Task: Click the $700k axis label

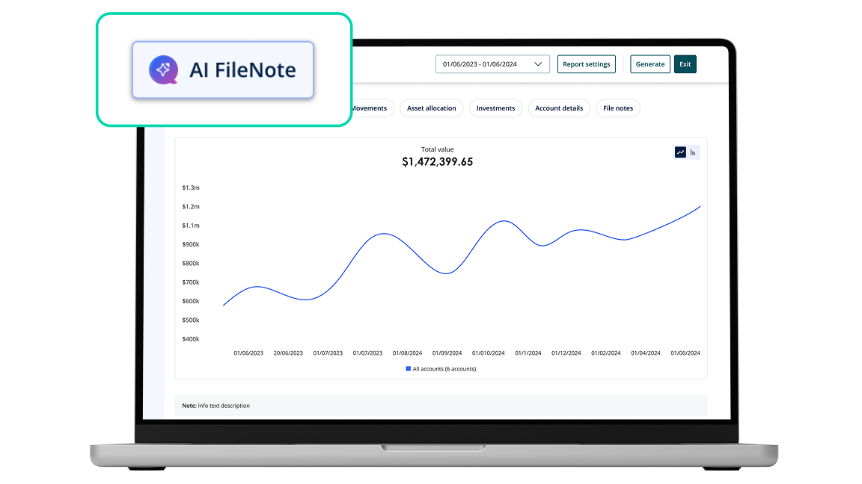Action: [x=191, y=282]
